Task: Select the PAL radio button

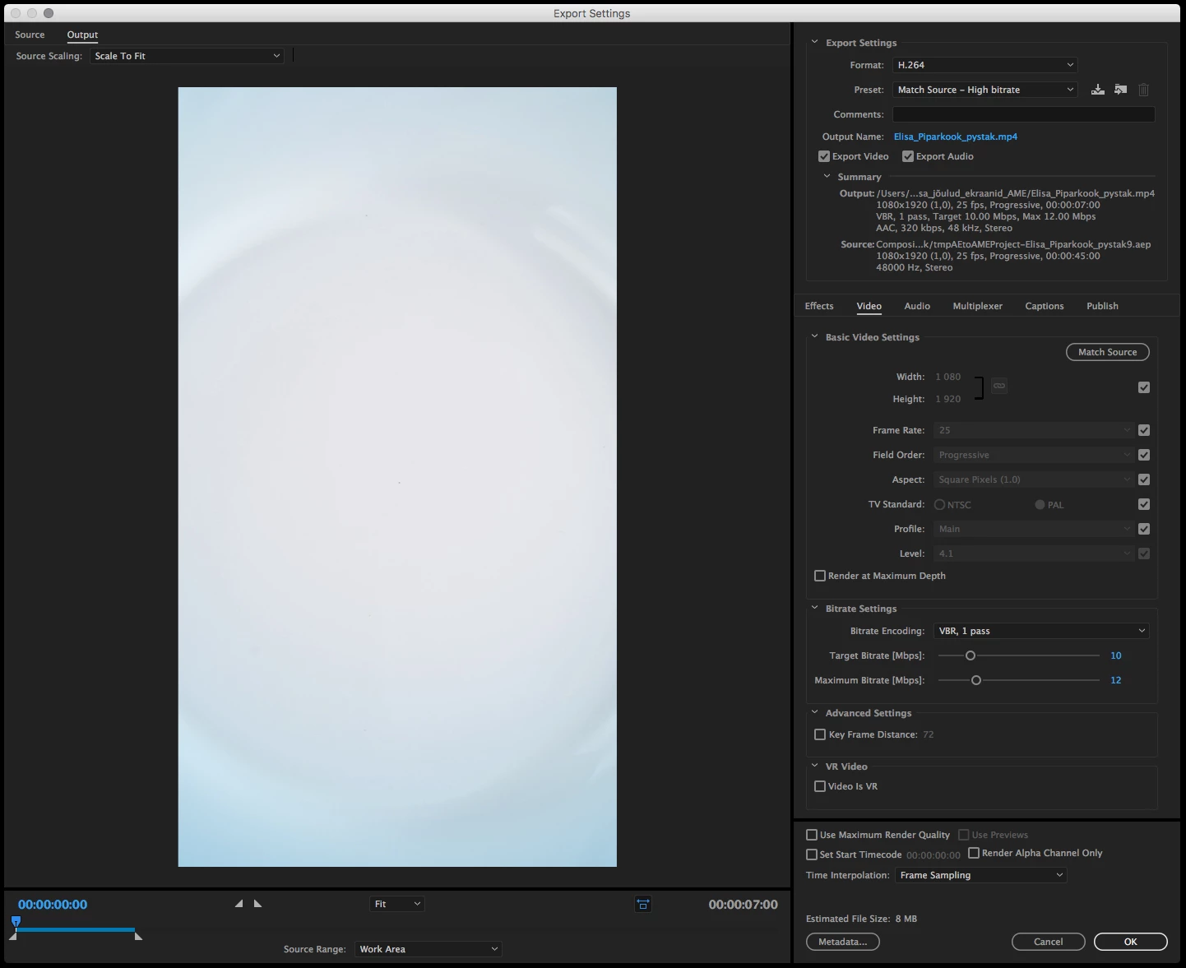Action: (1040, 504)
